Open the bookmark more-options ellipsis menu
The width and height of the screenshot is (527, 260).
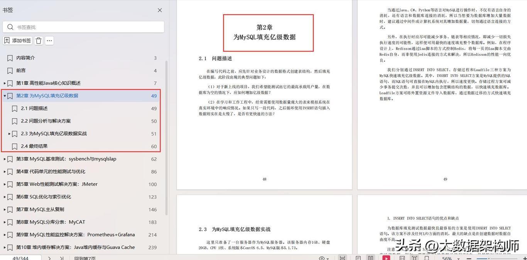point(49,40)
